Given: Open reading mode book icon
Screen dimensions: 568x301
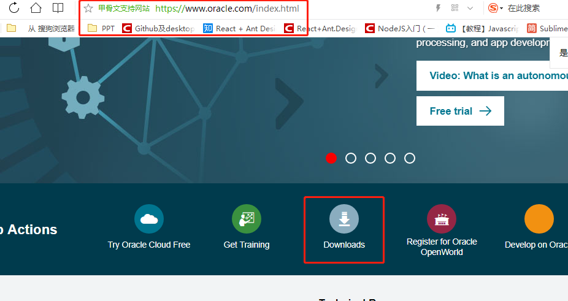Looking at the screenshot, I should pos(58,7).
